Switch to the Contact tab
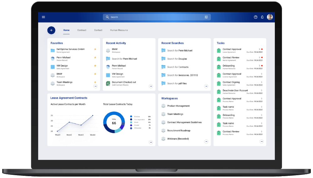 [98, 30]
